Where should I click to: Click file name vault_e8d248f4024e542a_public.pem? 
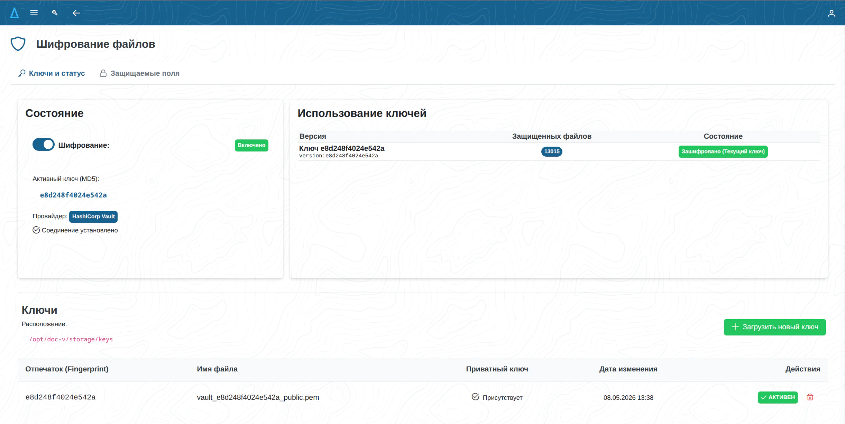pos(258,397)
